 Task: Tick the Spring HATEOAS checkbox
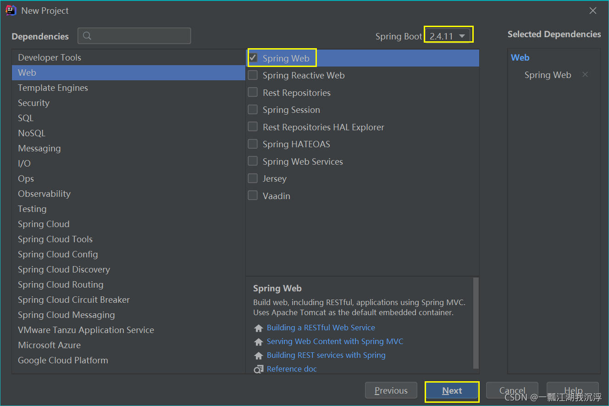pyautogui.click(x=253, y=144)
